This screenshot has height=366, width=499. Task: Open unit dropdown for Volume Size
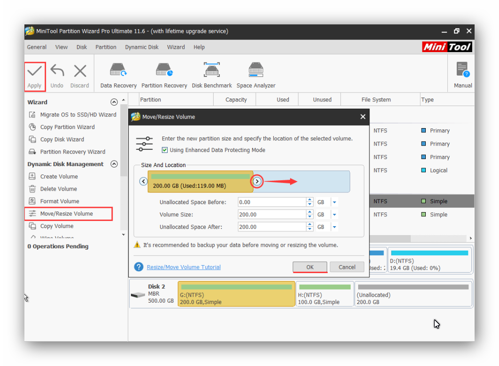335,214
